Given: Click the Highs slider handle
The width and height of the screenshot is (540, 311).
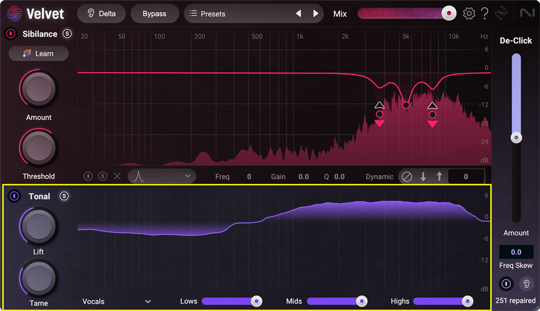Looking at the screenshot, I should click(467, 301).
